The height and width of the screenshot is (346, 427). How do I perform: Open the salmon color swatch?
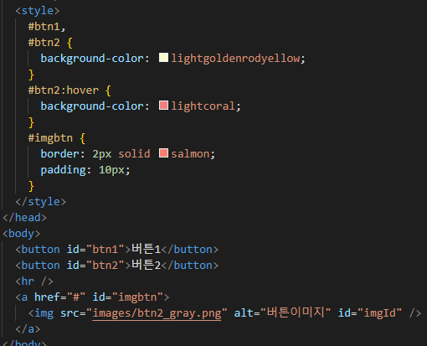[x=163, y=153]
